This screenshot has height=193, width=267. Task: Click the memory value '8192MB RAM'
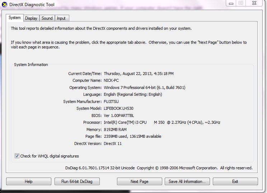[x=115, y=130]
